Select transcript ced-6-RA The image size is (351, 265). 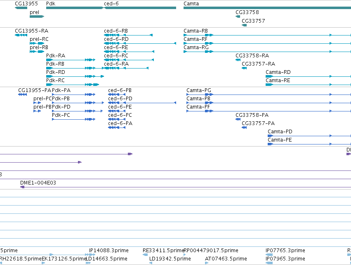[116, 64]
